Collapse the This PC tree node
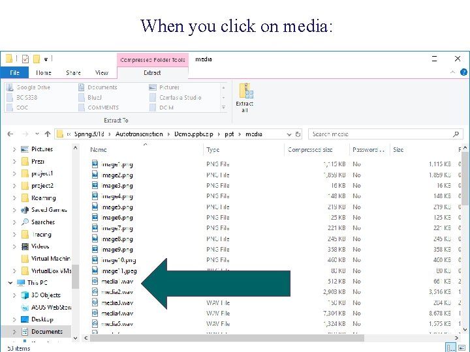 click(10, 283)
